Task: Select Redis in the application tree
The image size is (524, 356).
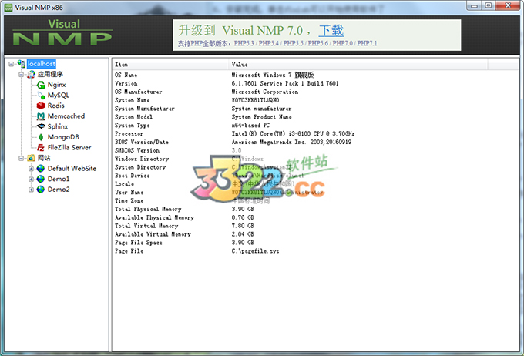Action: tap(55, 106)
